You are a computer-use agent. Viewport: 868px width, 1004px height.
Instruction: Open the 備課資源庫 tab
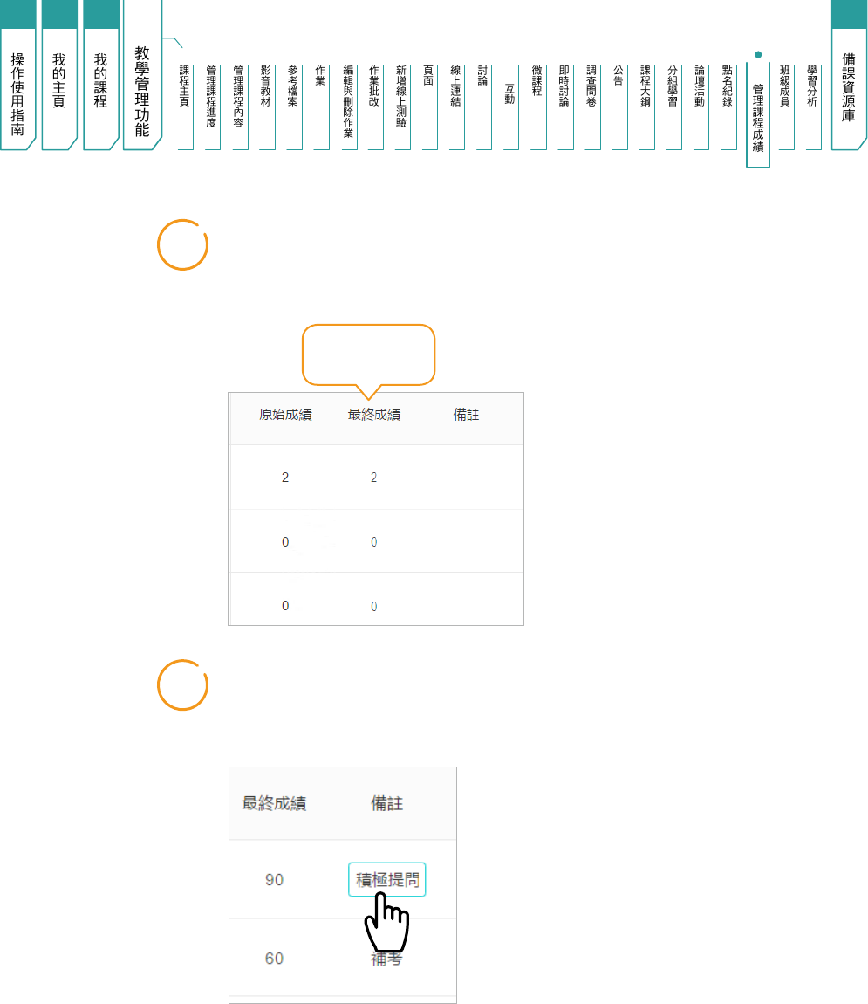[x=849, y=77]
